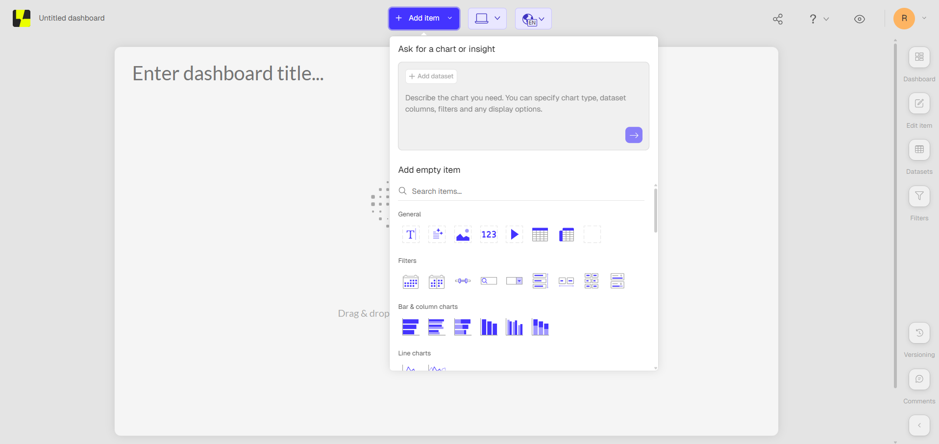Open the share dashboard icon
The width and height of the screenshot is (939, 444).
[x=778, y=19]
